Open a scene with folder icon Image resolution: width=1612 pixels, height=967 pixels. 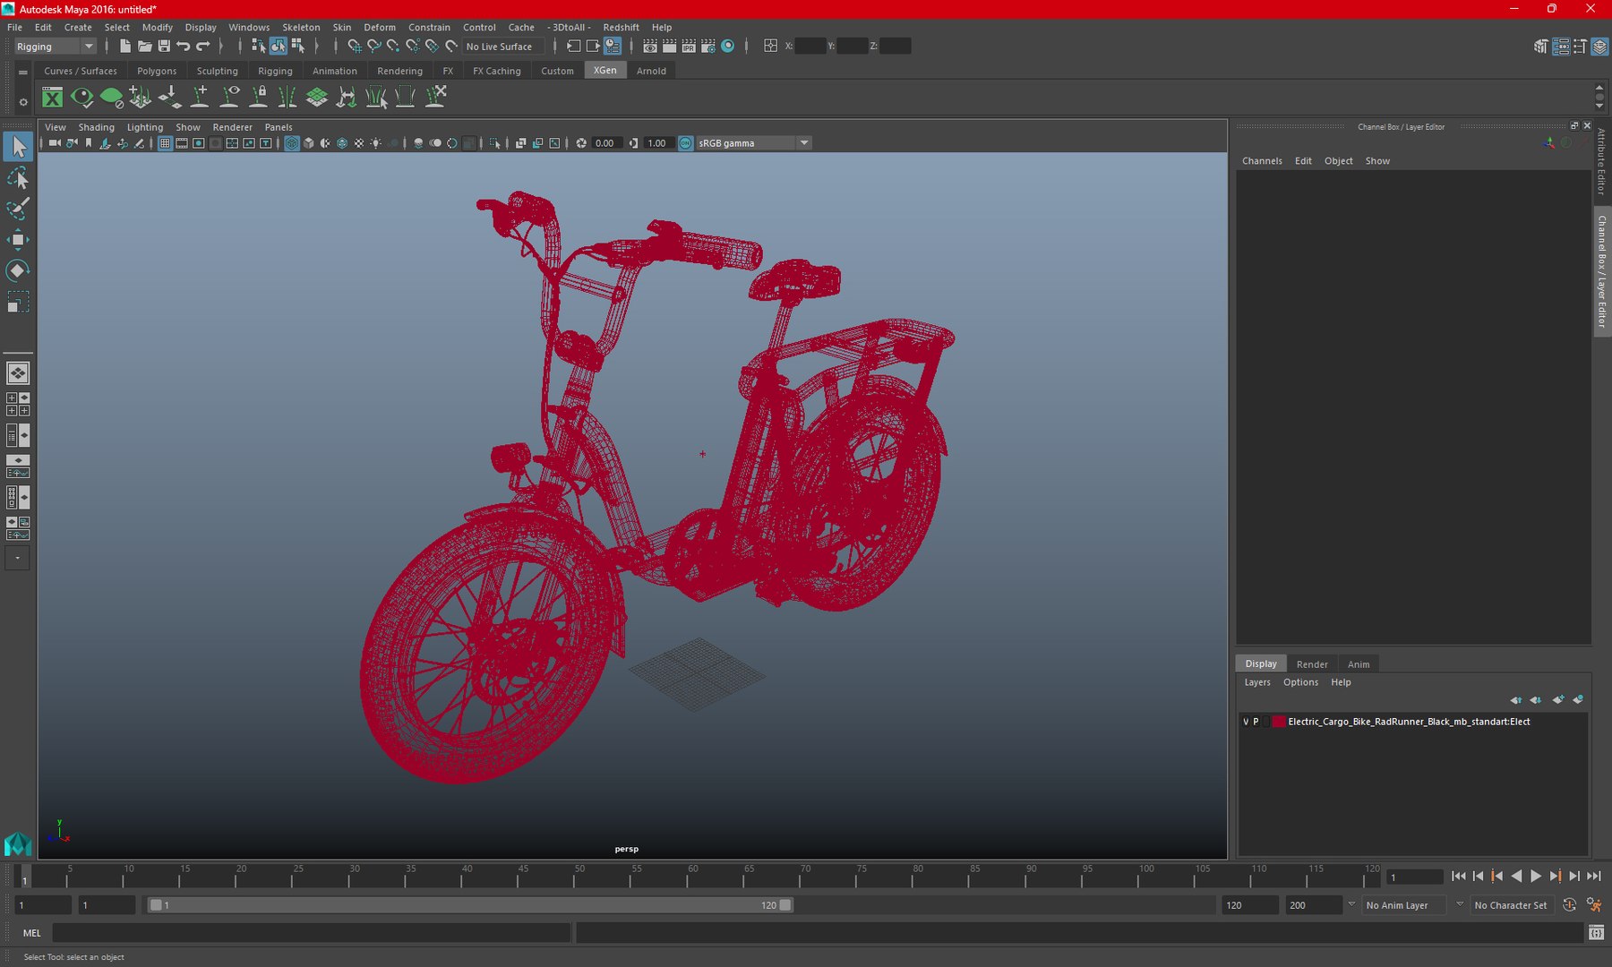(x=144, y=46)
